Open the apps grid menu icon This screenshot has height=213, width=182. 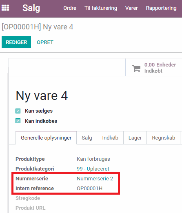(5, 8)
